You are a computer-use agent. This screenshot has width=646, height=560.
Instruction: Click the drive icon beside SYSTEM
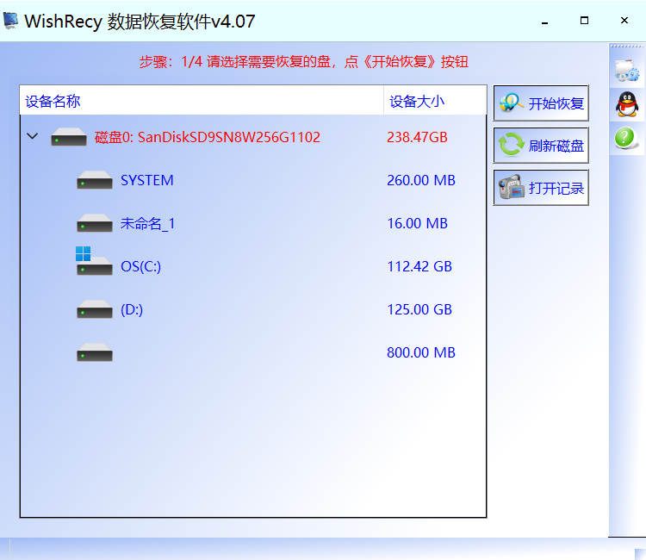point(95,180)
